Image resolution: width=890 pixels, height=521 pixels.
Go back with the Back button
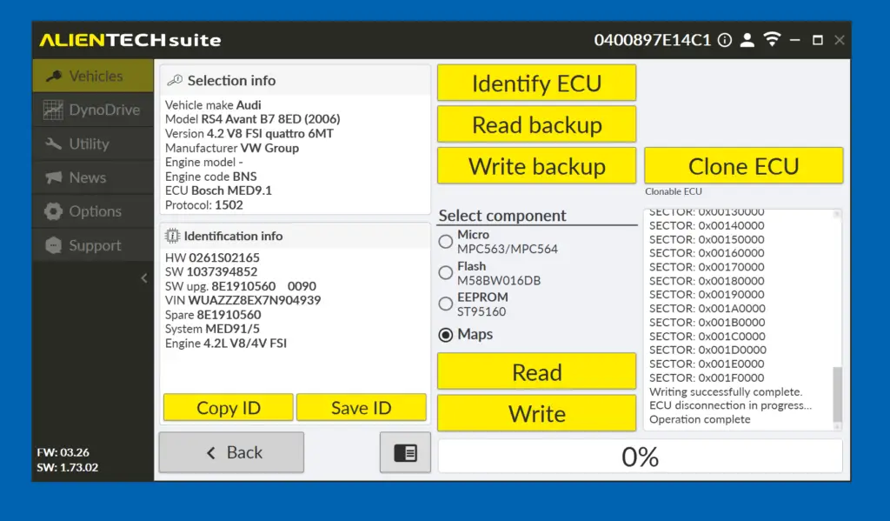[231, 452]
